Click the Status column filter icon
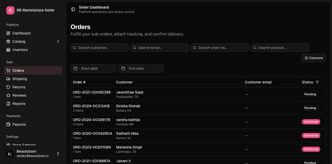Screen dimensions: 332x164 point(317,82)
